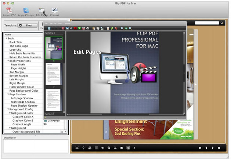The height and width of the screenshot is (160, 231).
Task: Click the search magnifier in the flipbook bottom bar
Action: coord(115,148)
